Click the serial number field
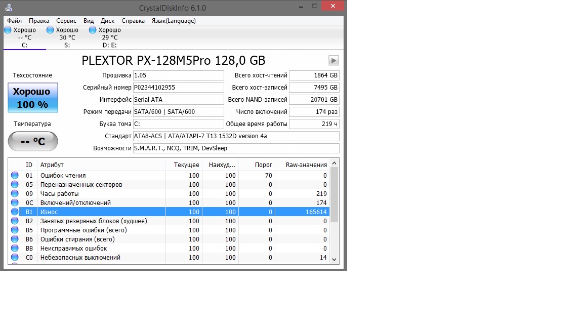Viewport: 583px width, 328px height. pyautogui.click(x=178, y=88)
